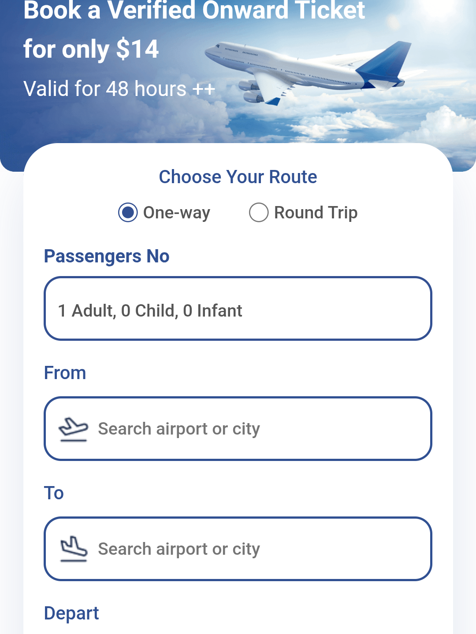Image resolution: width=476 pixels, height=634 pixels.
Task: Click the blue sky banner's left edge
Action: [x=10, y=110]
